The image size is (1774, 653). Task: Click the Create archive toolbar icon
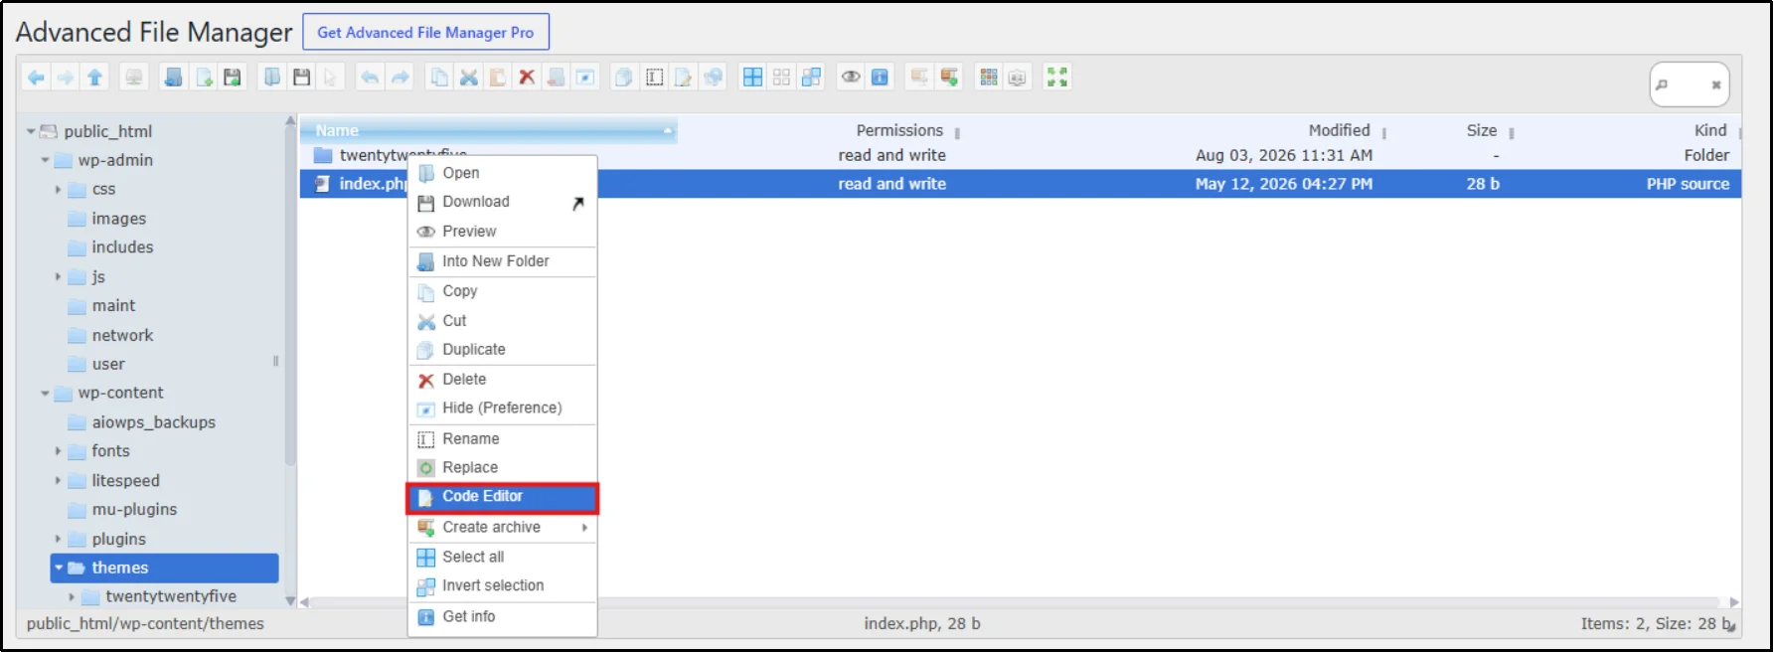coord(949,78)
